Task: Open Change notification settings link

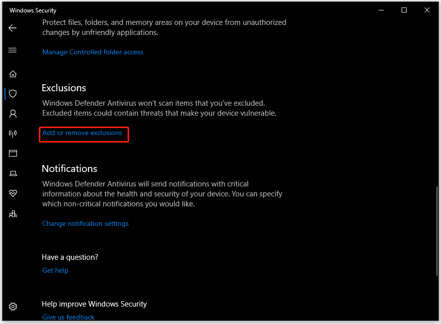Action: (85, 224)
